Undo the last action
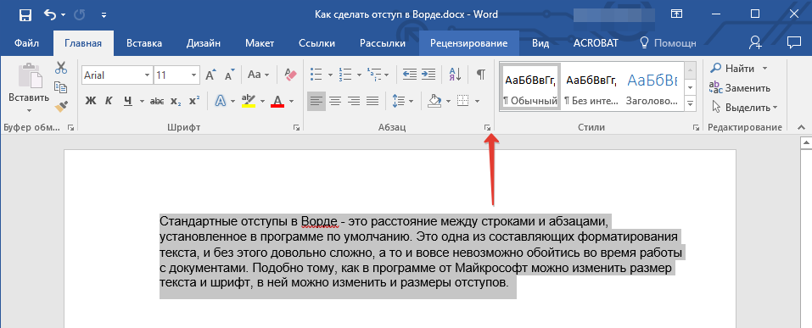This screenshot has width=812, height=328. tap(50, 14)
